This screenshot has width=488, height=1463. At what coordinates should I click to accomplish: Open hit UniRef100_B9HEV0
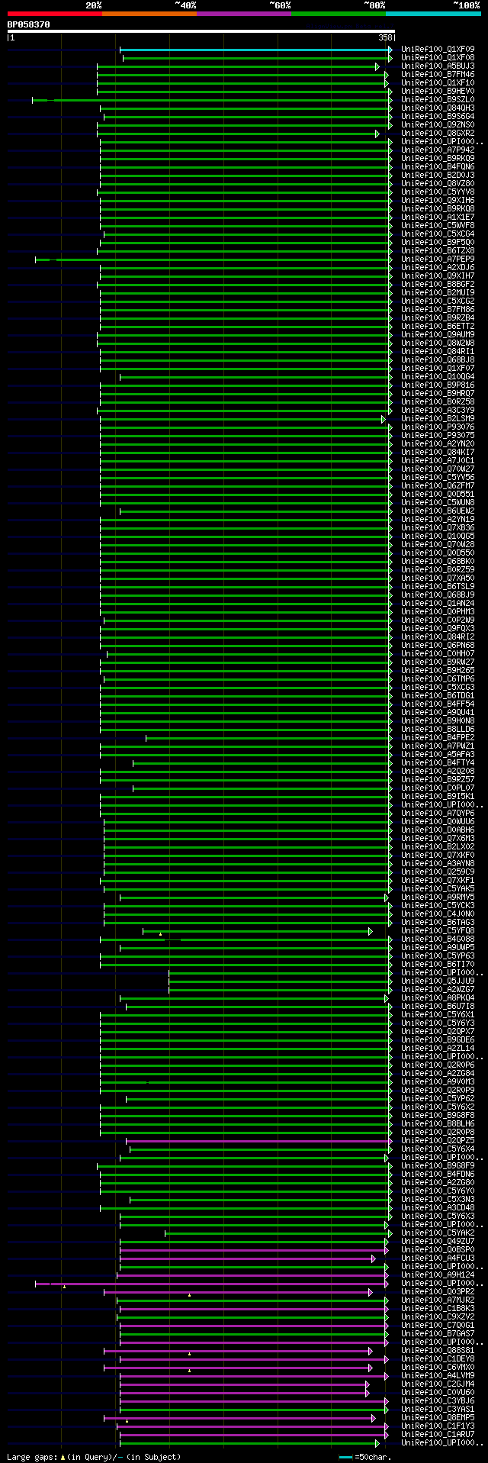pos(438,91)
